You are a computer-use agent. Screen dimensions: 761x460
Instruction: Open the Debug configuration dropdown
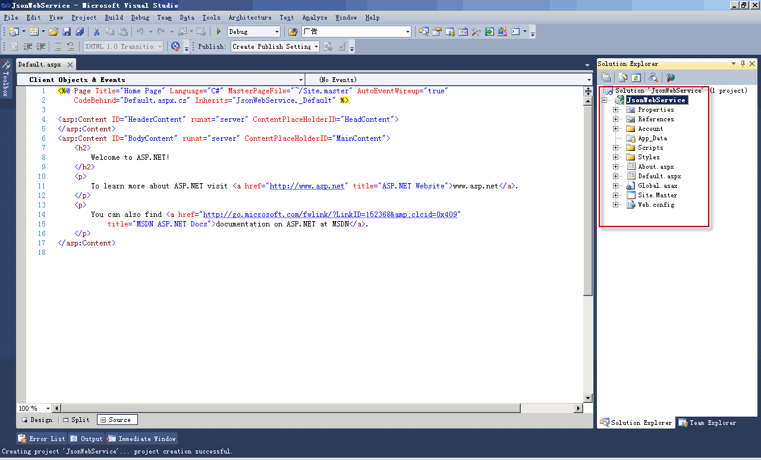(276, 31)
